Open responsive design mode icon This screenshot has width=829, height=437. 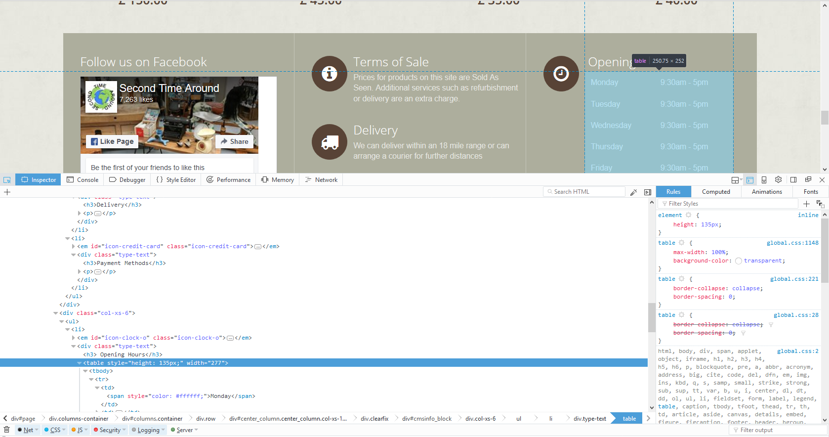764,180
